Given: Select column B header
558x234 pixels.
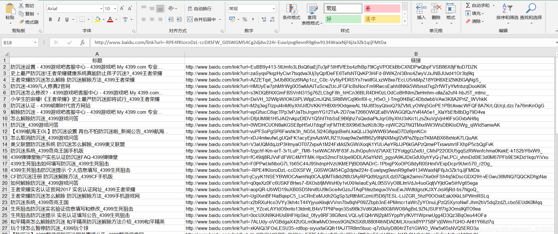Looking at the screenshot, I should pyautogui.click(x=416, y=54).
